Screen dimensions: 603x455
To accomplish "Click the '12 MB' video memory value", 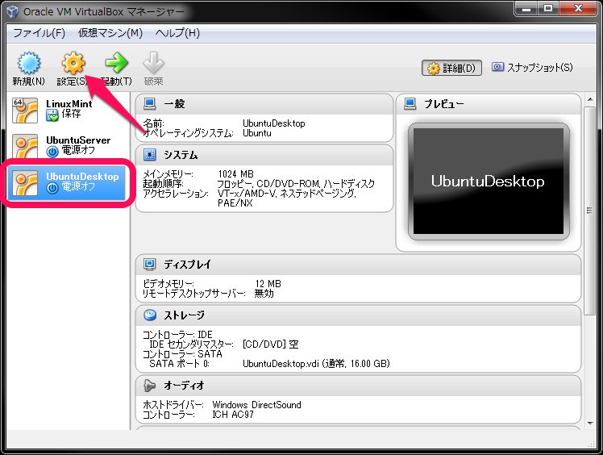I will click(x=268, y=284).
